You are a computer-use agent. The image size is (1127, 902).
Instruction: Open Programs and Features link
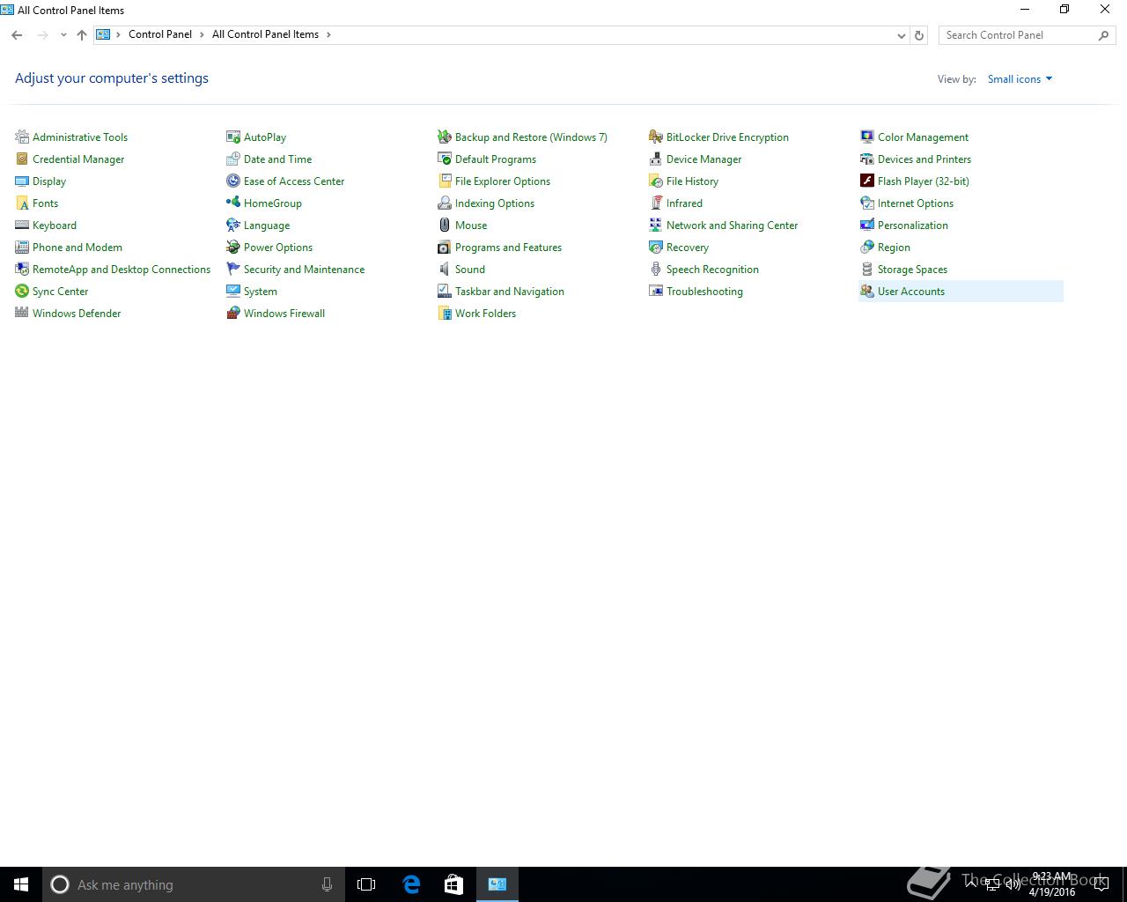click(x=508, y=248)
